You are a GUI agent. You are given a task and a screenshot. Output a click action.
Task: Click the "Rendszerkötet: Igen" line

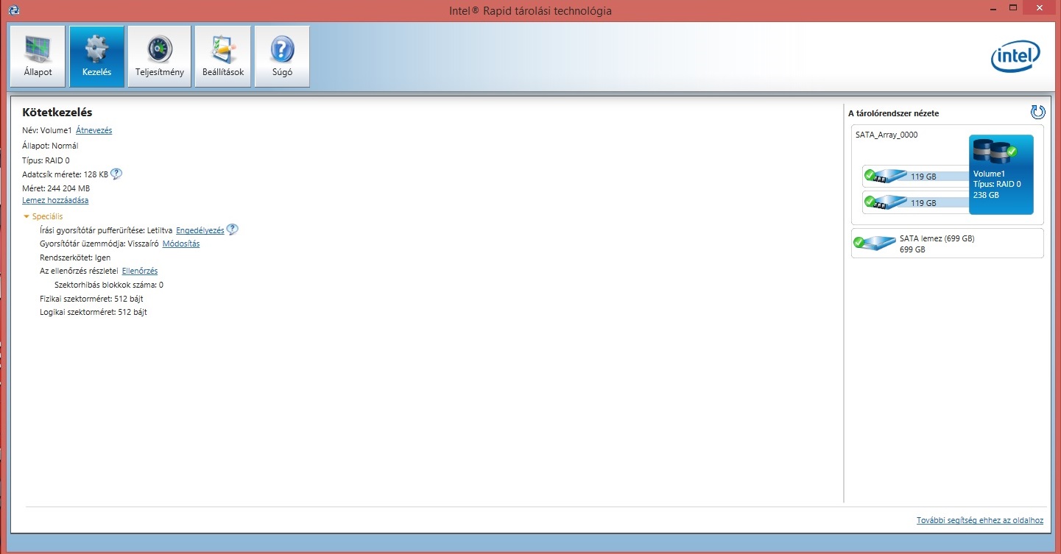[74, 258]
